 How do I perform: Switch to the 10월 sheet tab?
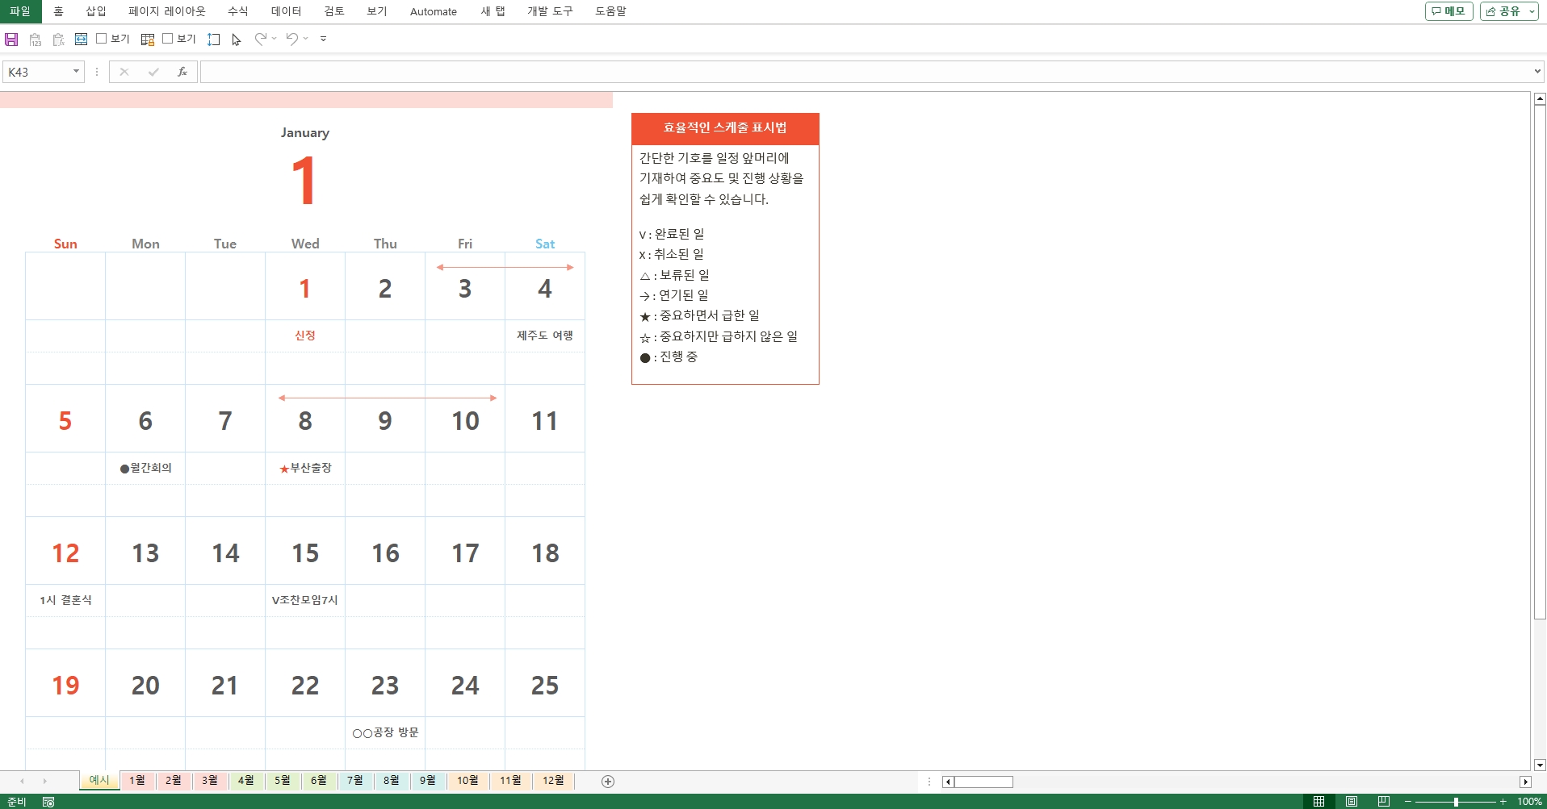pos(467,781)
